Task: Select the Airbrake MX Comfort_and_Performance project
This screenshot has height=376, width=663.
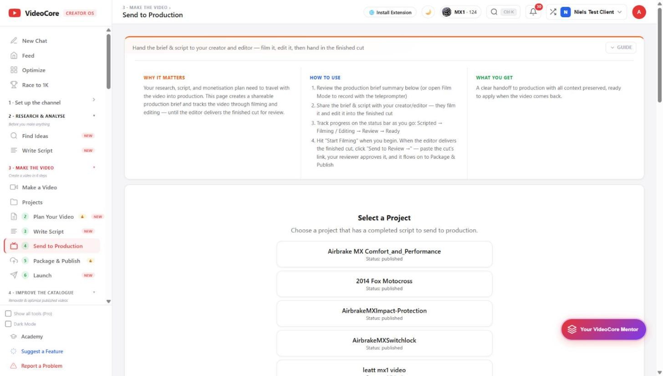Action: click(384, 254)
